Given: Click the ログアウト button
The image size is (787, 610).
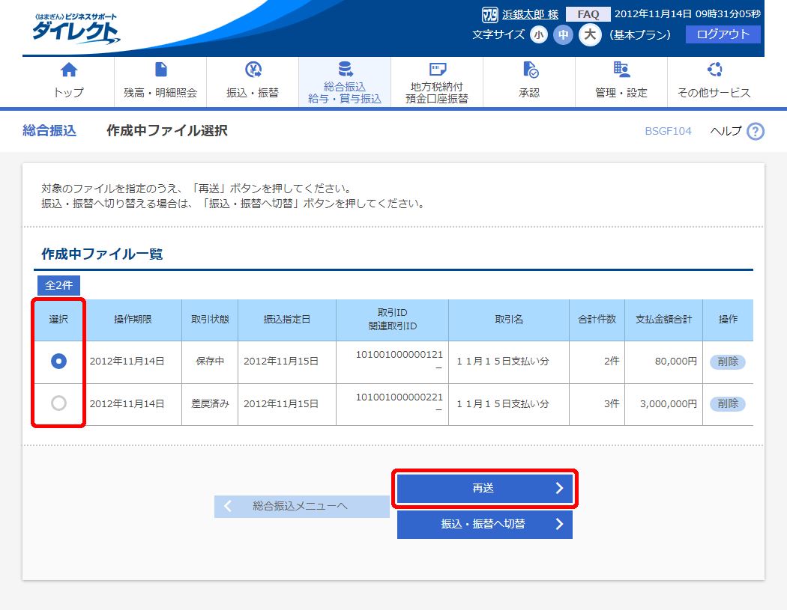Looking at the screenshot, I should point(723,34).
